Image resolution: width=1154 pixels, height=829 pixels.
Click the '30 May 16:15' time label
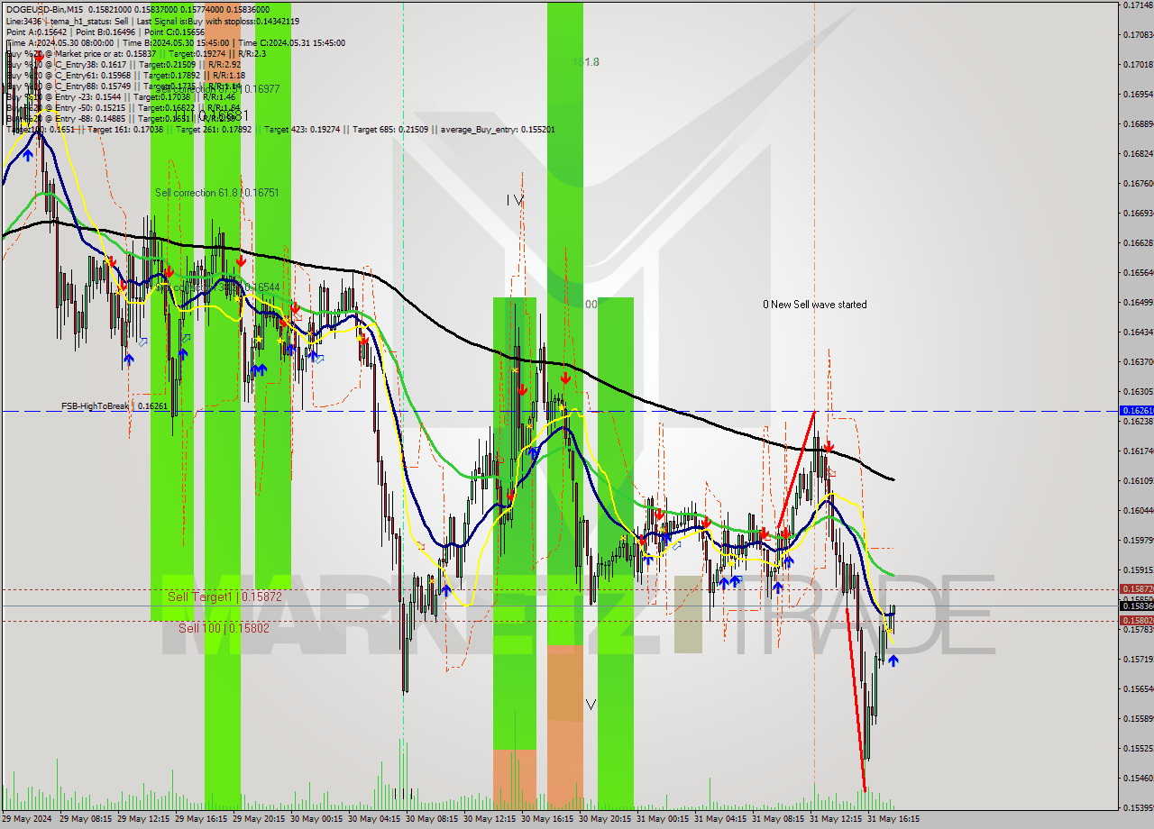click(x=547, y=819)
